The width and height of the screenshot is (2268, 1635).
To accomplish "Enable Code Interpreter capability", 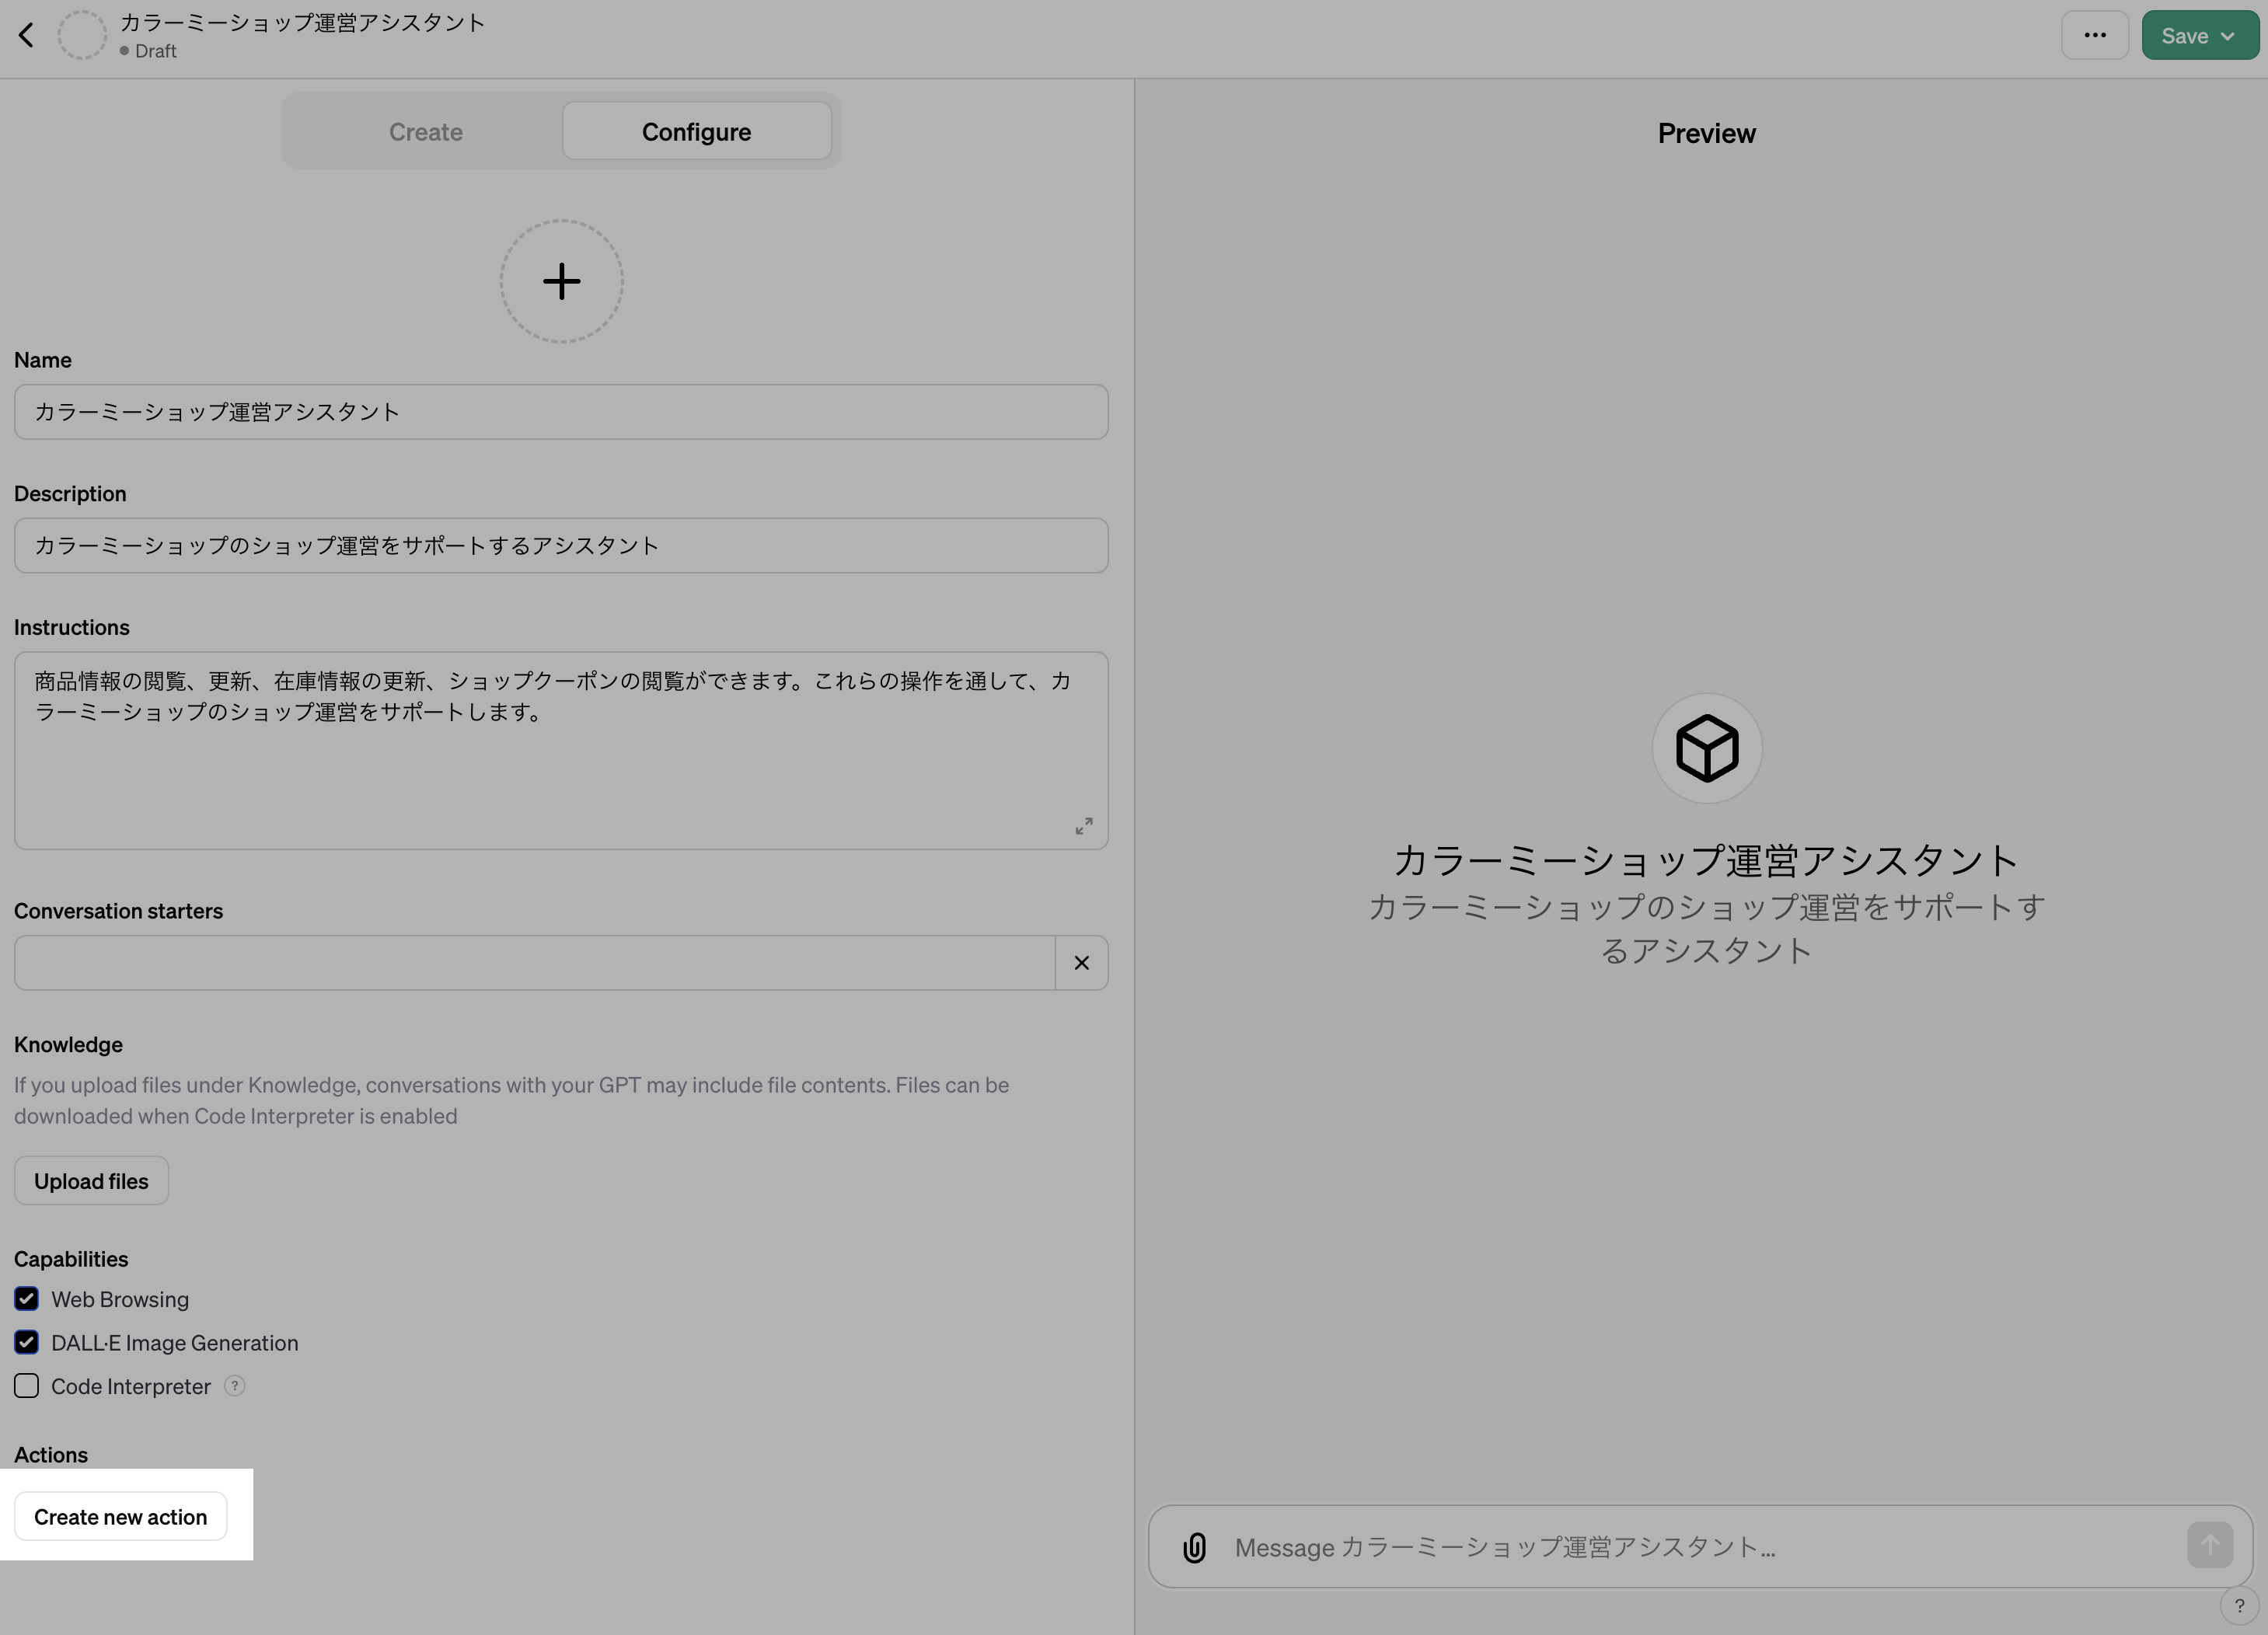I will [x=26, y=1386].
